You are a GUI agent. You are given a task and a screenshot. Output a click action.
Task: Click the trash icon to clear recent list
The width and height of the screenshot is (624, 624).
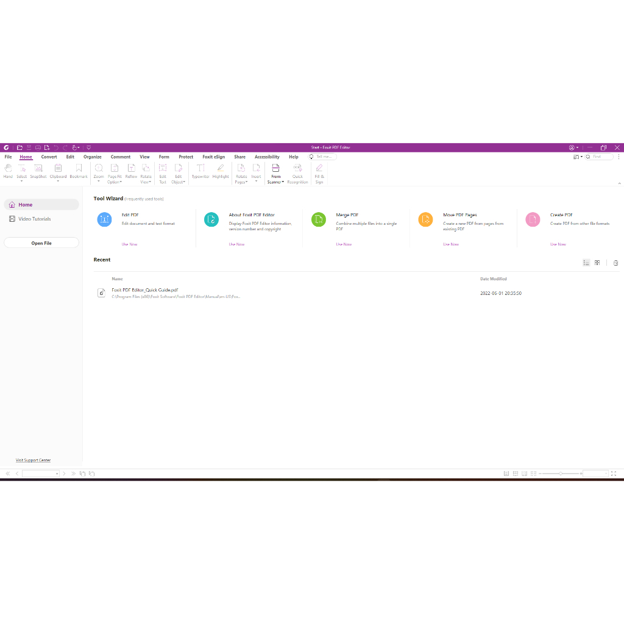point(615,263)
